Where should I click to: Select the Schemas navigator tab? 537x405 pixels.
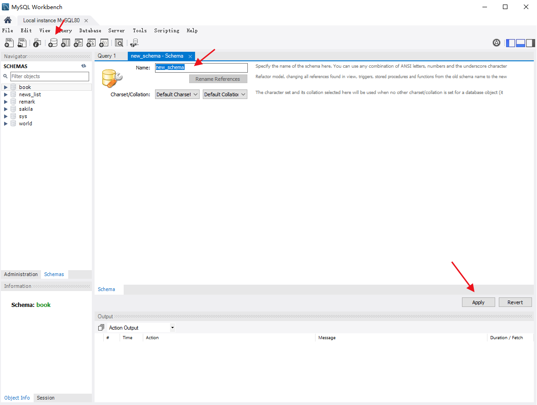tap(54, 274)
